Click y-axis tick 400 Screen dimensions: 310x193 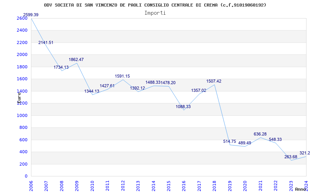[x=24, y=152]
